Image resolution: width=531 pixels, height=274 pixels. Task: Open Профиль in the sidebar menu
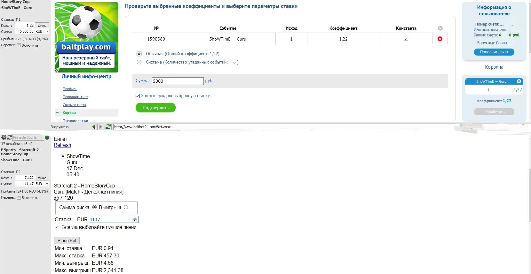pyautogui.click(x=70, y=89)
